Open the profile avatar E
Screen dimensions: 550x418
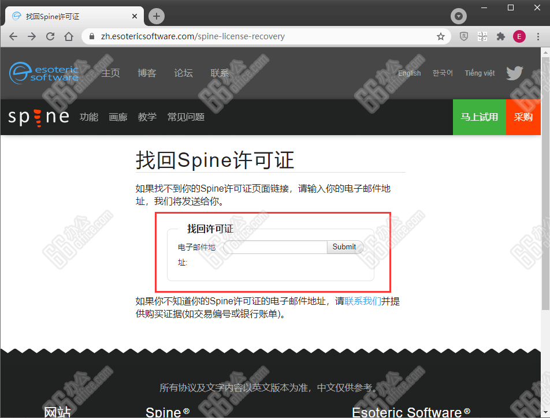click(x=519, y=36)
